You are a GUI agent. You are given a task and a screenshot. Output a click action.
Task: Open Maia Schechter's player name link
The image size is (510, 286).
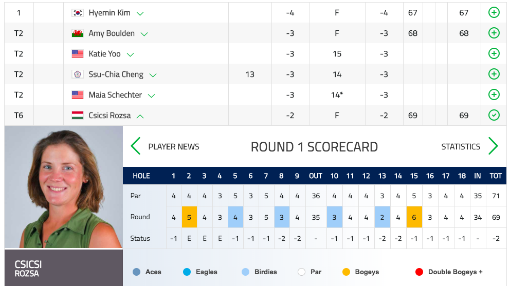click(115, 95)
